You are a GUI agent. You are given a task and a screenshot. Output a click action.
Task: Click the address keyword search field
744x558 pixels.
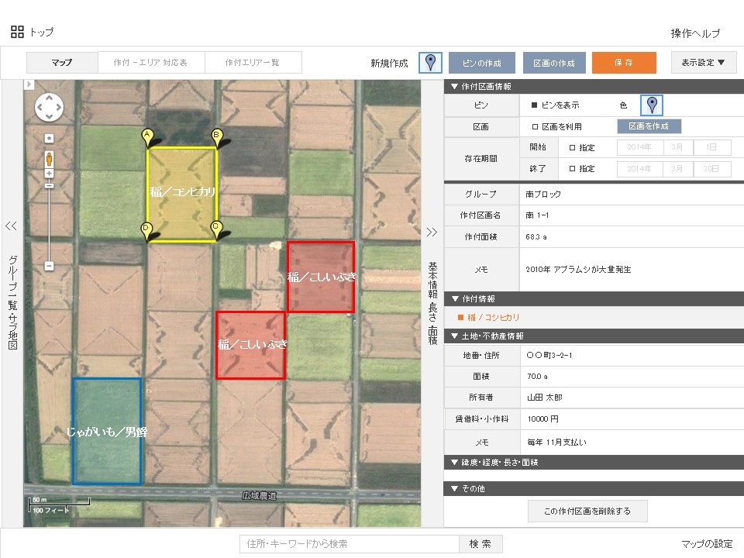pyautogui.click(x=350, y=544)
